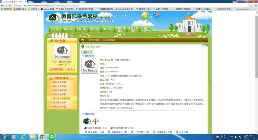Click the bare tree achievement icon
258x140 pixels.
[95, 121]
